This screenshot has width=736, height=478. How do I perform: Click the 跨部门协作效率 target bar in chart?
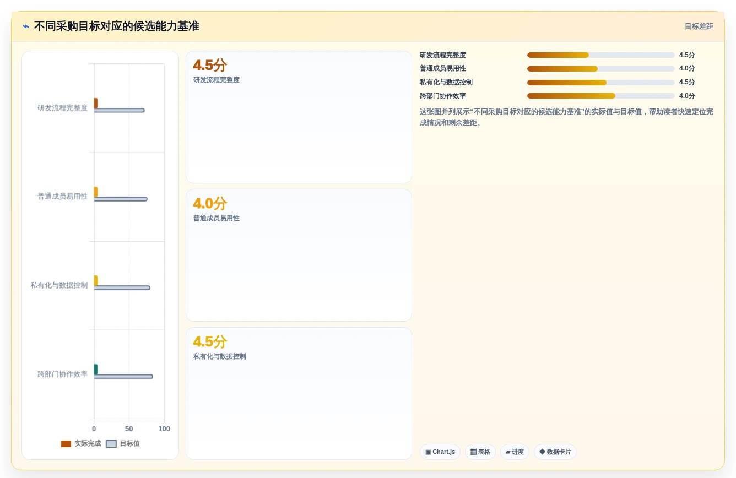pos(123,377)
